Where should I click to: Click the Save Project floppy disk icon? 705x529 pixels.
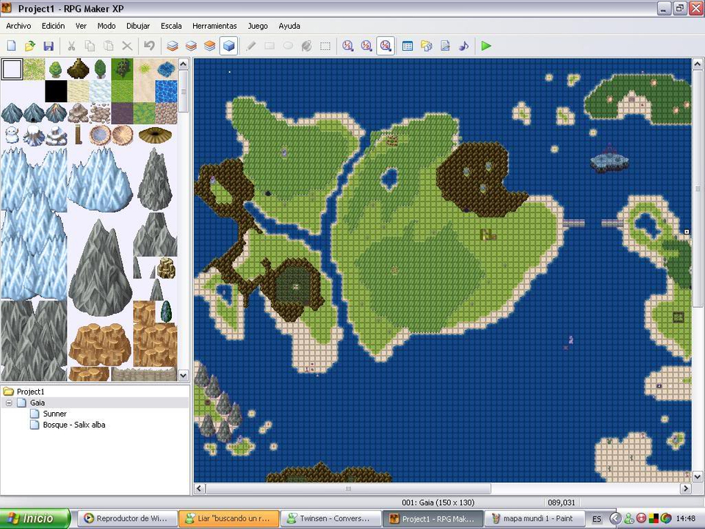click(48, 46)
